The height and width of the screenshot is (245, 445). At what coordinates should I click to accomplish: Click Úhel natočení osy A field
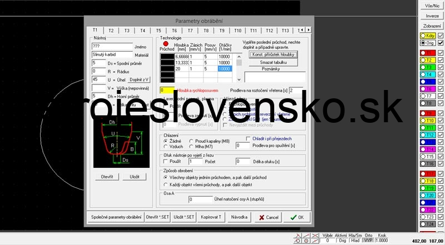(x=201, y=199)
